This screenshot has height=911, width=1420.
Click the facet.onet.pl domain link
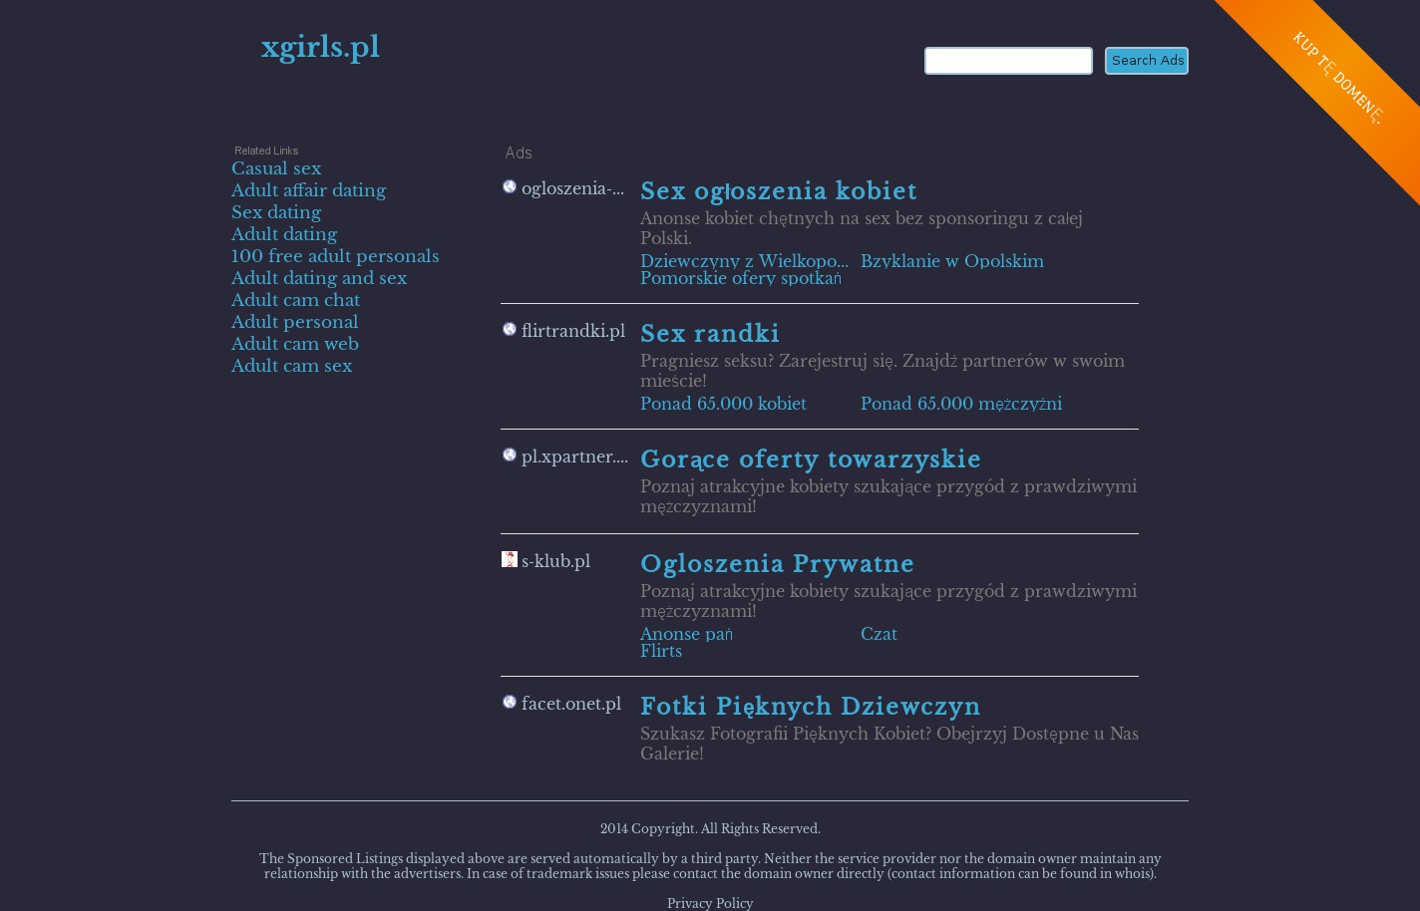[x=571, y=704]
